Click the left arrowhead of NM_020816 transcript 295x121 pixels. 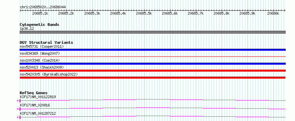[x=18, y=109]
